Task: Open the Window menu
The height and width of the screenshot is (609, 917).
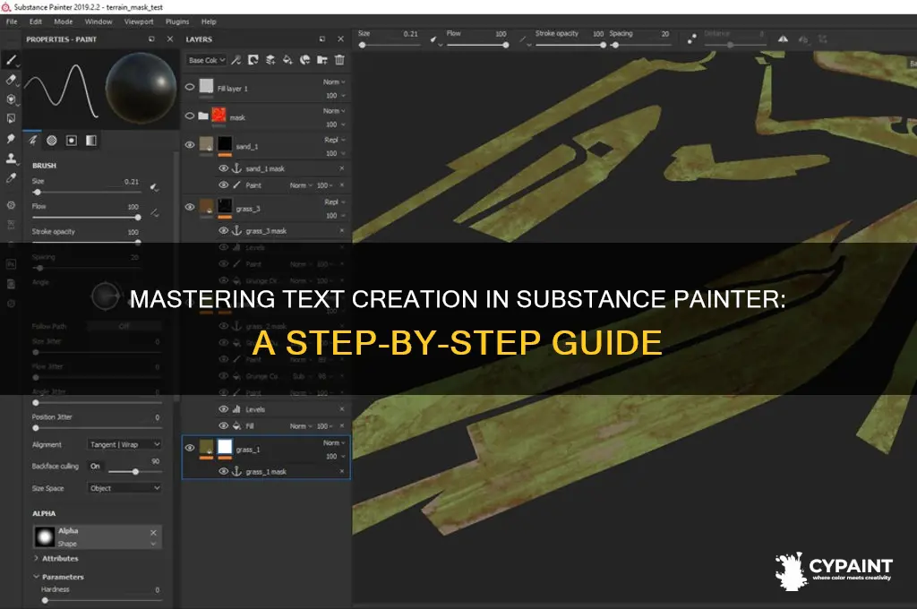Action: 99,21
